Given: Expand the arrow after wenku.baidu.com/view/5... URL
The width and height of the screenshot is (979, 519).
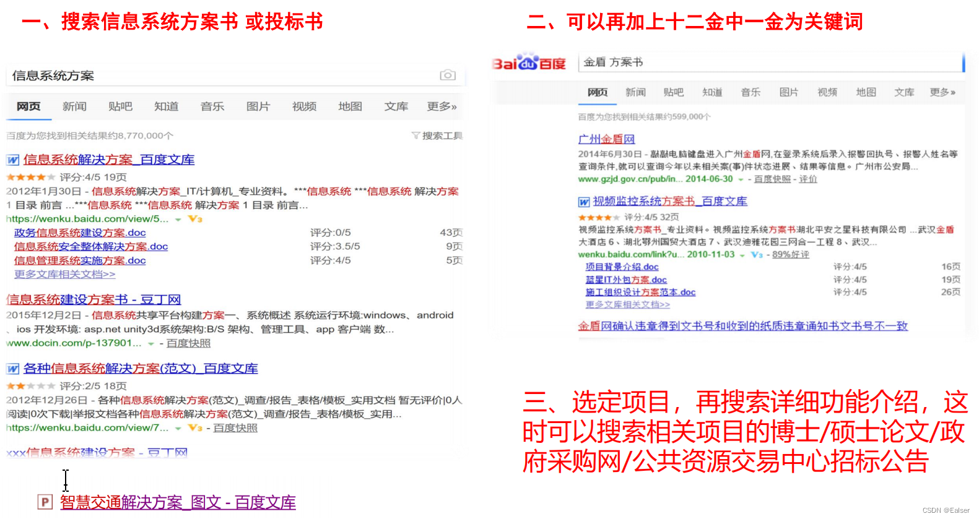Looking at the screenshot, I should (x=178, y=220).
